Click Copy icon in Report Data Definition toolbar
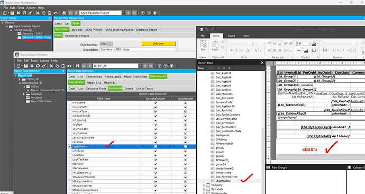The width and height of the screenshot is (365, 194). tap(57, 66)
